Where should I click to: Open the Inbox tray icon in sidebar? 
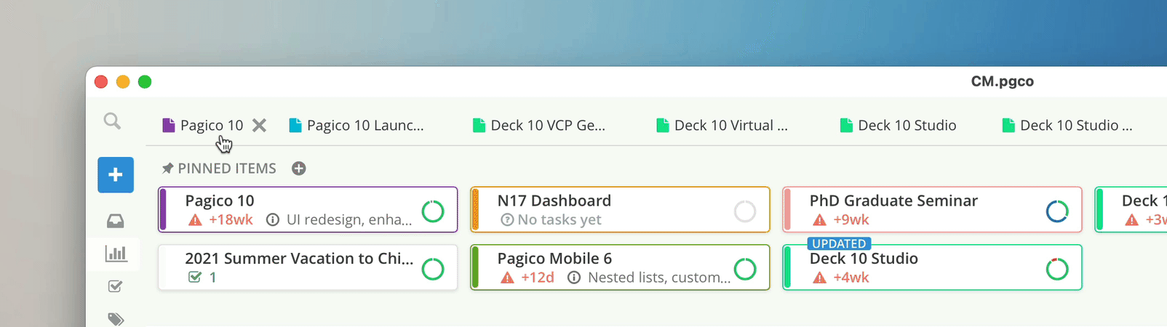click(115, 221)
